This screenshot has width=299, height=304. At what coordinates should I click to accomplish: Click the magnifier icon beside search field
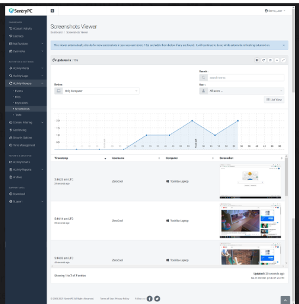pos(203,77)
